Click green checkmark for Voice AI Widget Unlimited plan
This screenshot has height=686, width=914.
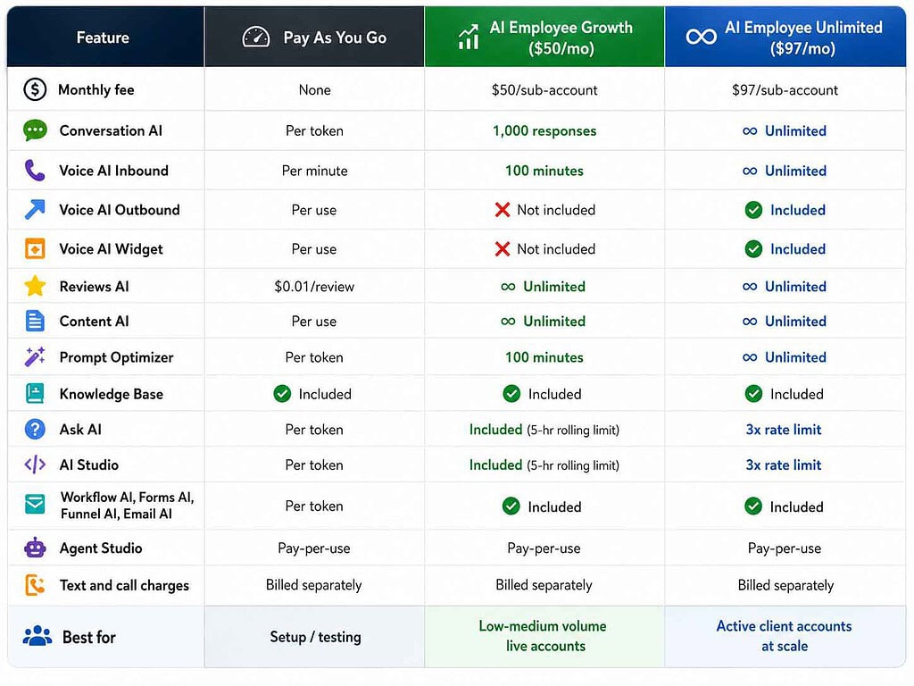click(x=753, y=249)
